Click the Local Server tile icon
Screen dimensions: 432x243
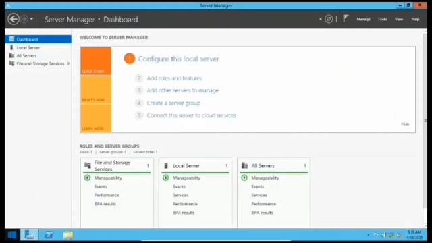(166, 165)
